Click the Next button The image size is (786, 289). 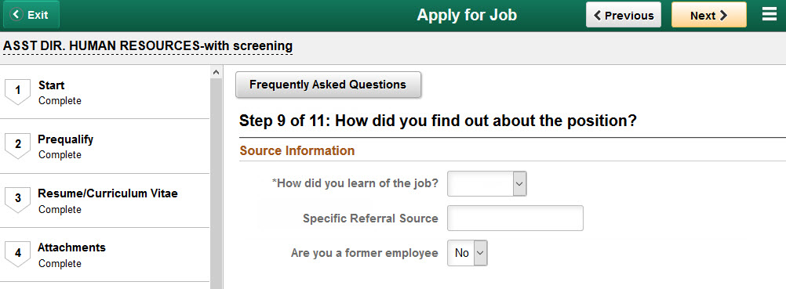[x=709, y=15]
